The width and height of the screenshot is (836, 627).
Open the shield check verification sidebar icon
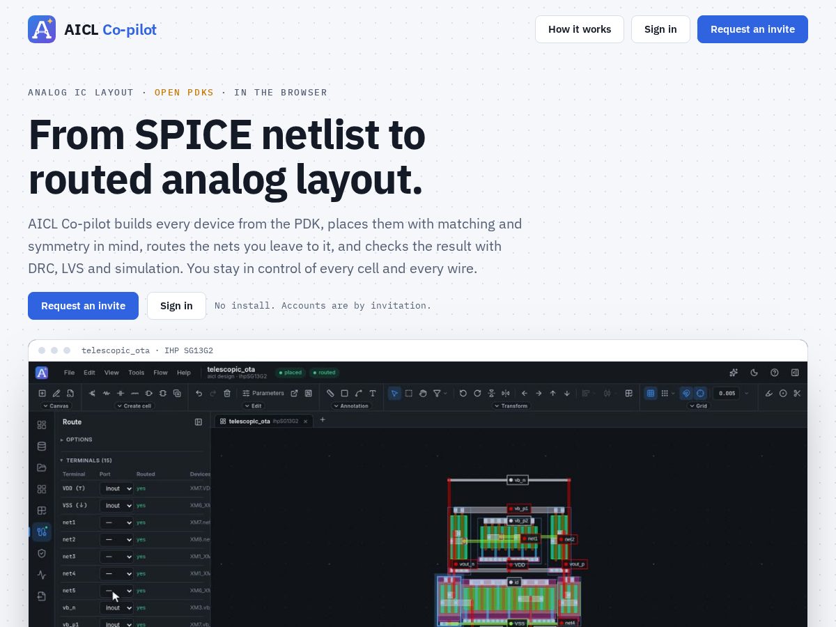click(42, 553)
